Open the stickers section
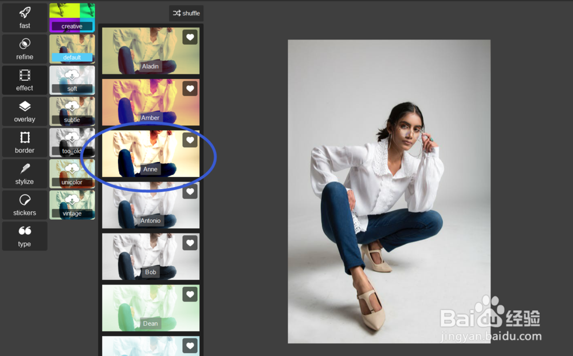 point(25,205)
